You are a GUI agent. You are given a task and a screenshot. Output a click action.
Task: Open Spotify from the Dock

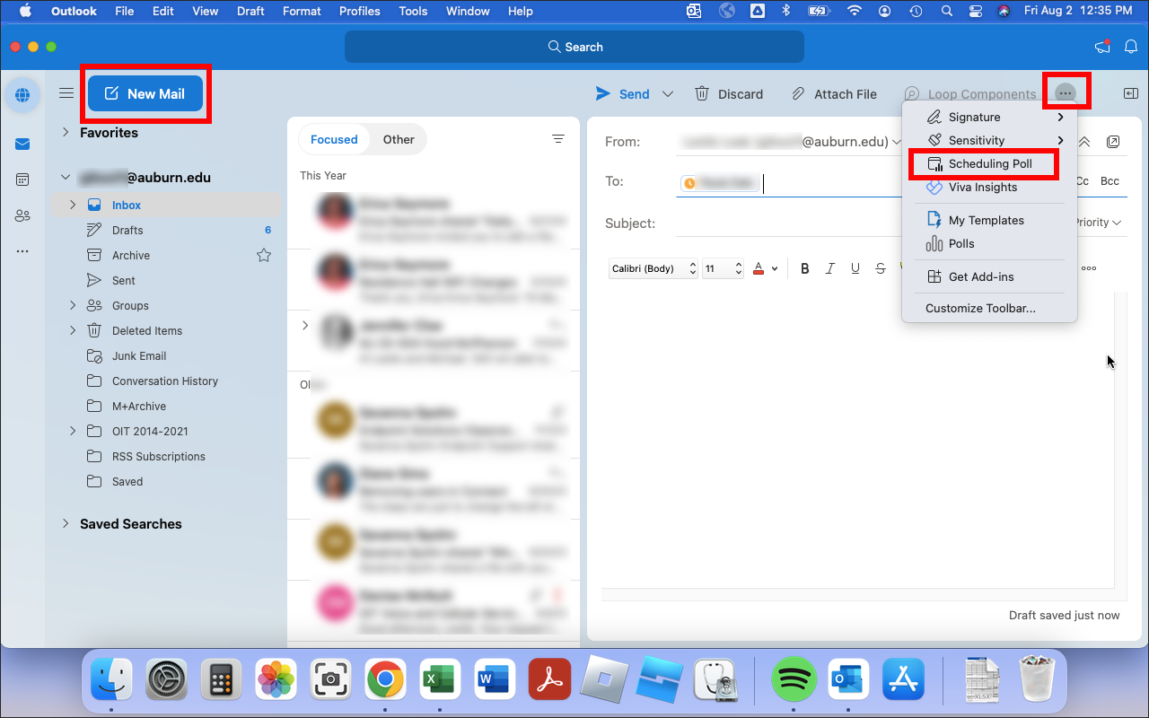[x=794, y=679]
